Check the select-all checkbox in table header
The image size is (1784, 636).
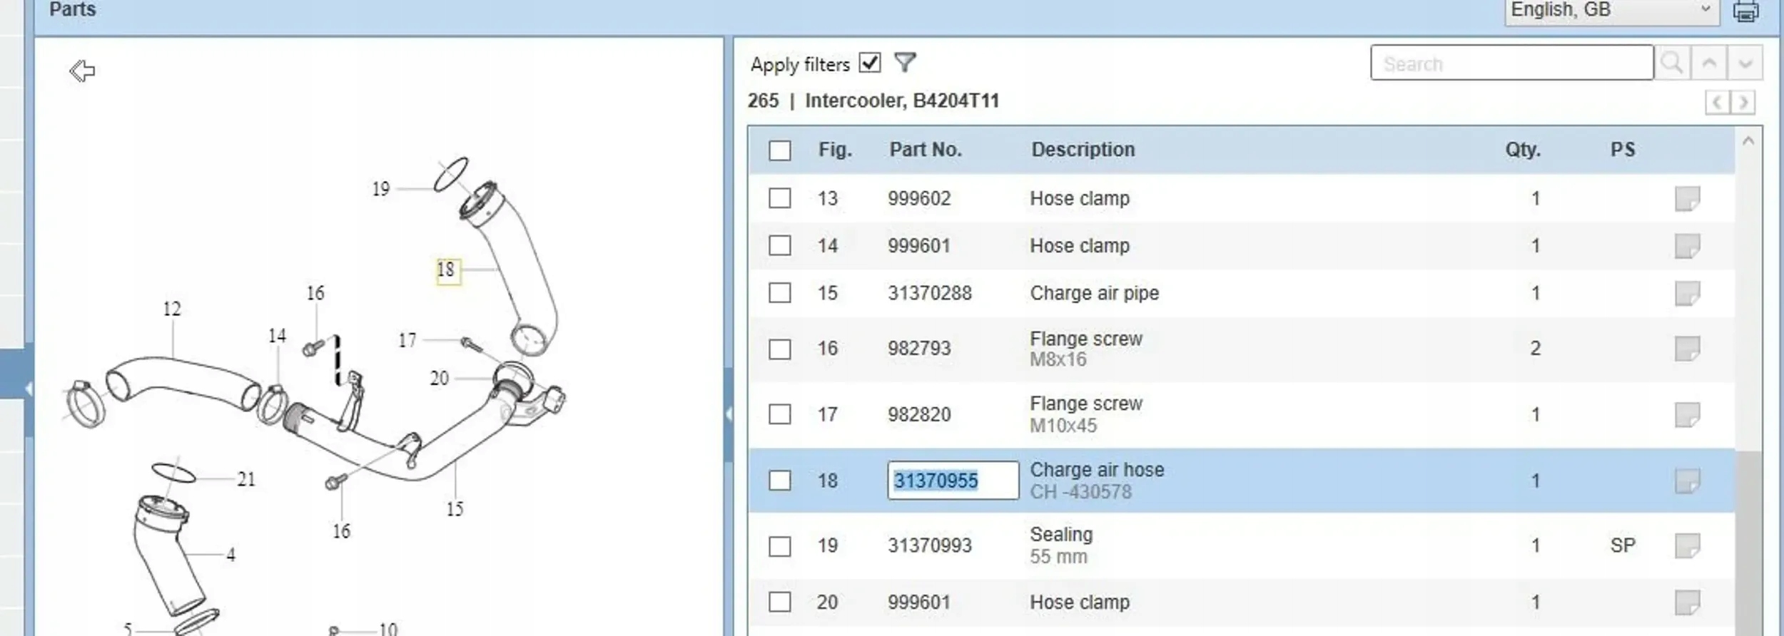click(779, 150)
